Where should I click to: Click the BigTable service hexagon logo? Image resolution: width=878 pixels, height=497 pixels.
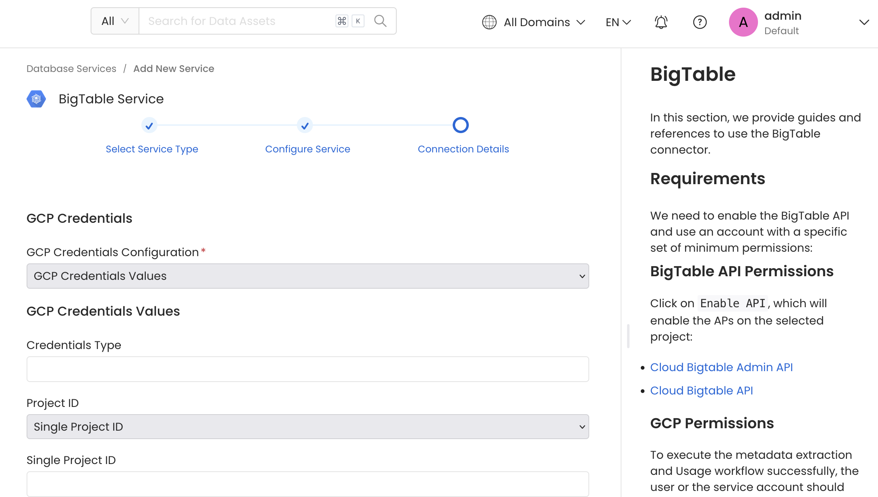tap(36, 99)
